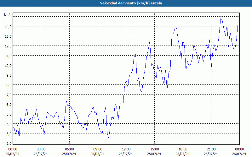
Task: Click the 5,0 y-axis label
Action: coord(9,114)
